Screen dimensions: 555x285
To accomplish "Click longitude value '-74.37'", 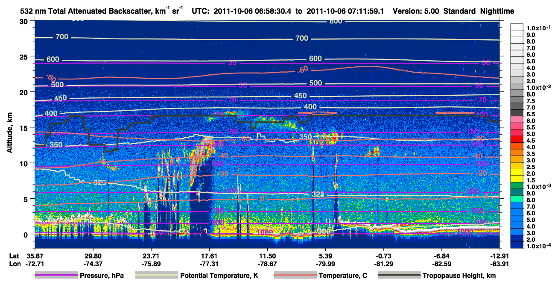I will [x=93, y=264].
